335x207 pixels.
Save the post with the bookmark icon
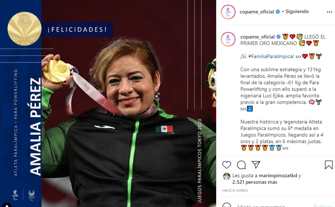(x=328, y=165)
